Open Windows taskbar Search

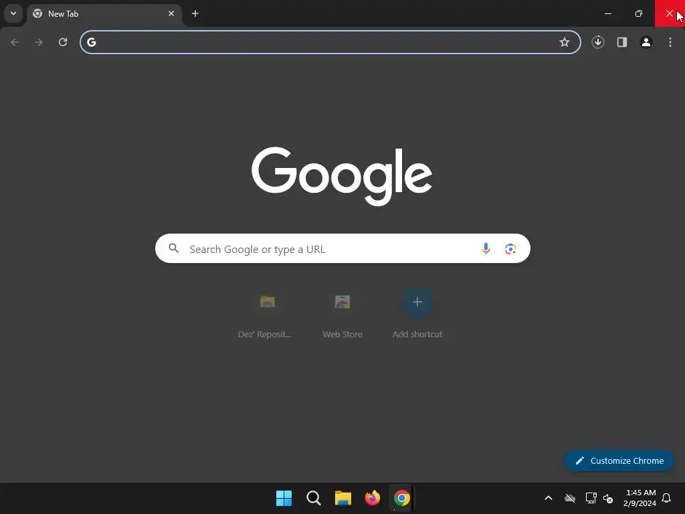[314, 498]
